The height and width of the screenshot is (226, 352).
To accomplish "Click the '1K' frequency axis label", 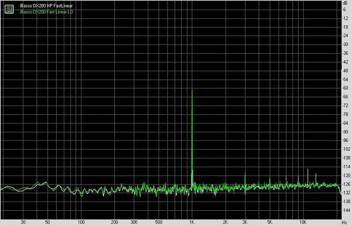I will (192, 222).
